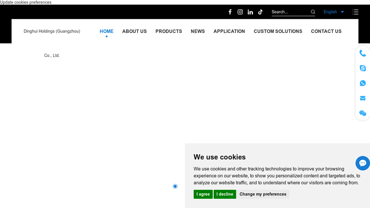
Task: Open the WeChat contact icon
Action: point(363,113)
